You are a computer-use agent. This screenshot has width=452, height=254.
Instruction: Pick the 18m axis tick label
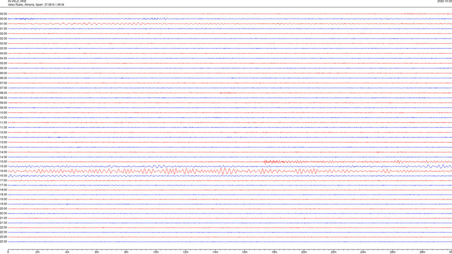coord(274,252)
